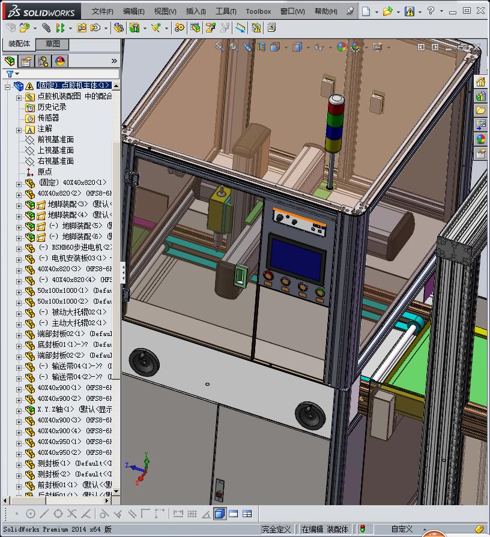Viewport: 490px width, 537px height.
Task: Click the Linear Component Pattern icon
Action: 60,28
